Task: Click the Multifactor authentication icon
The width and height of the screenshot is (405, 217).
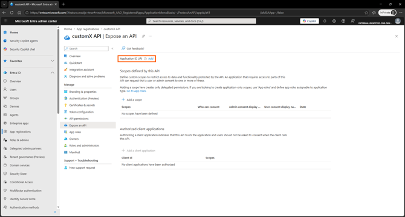Action: [x=5, y=190]
